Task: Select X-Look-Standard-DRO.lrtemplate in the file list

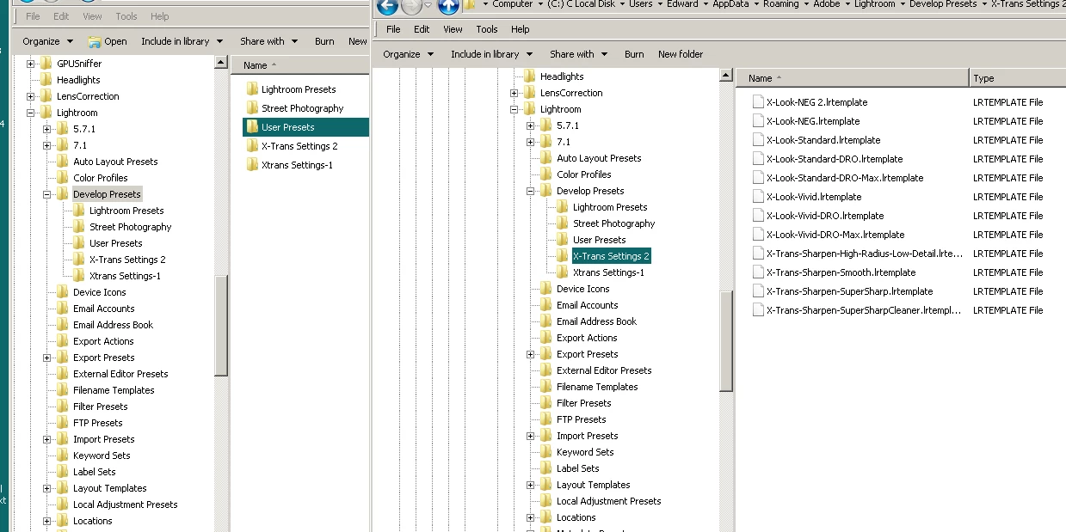Action: pyautogui.click(x=835, y=159)
